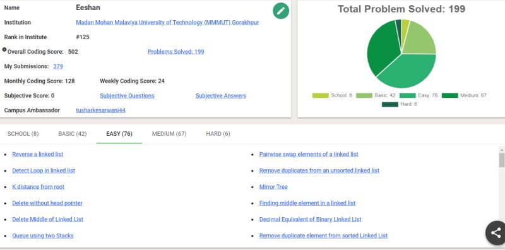Toggle the School legend swatch

pyautogui.click(x=321, y=95)
